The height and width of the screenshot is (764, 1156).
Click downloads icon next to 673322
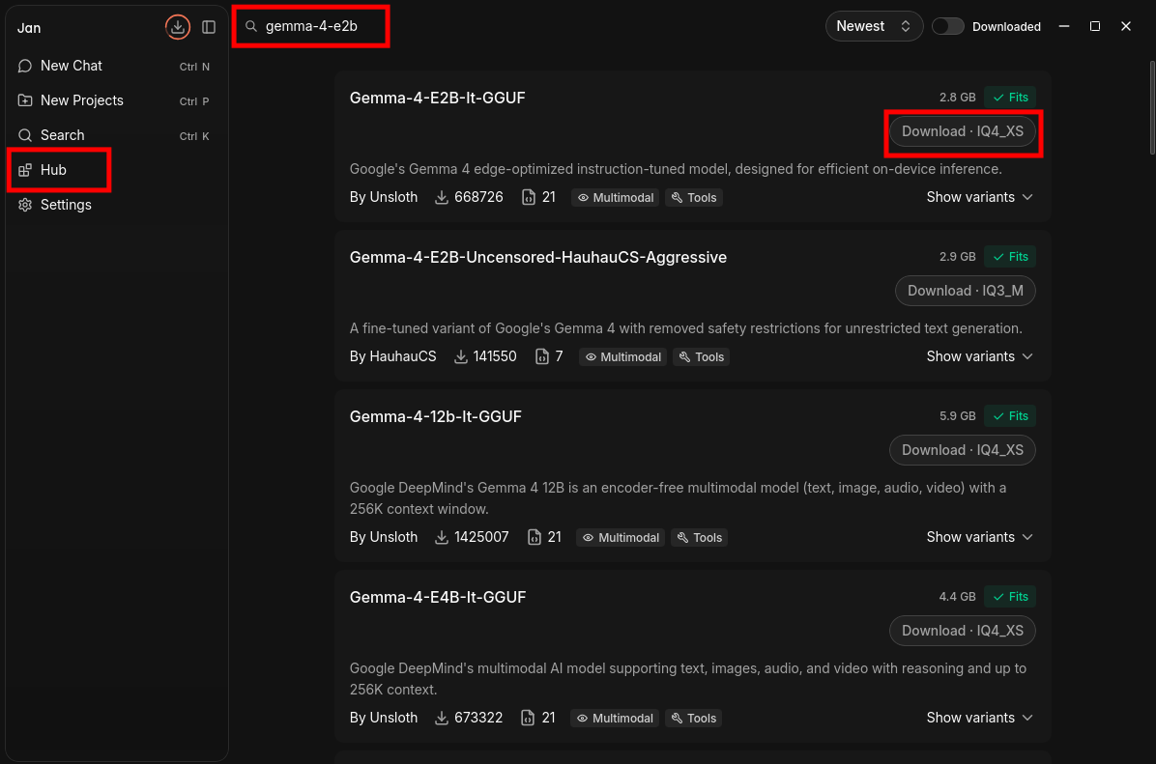(442, 718)
